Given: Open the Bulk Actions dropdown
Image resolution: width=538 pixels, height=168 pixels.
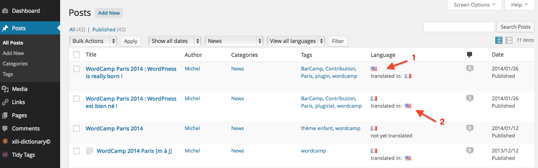Looking at the screenshot, I should (x=93, y=41).
